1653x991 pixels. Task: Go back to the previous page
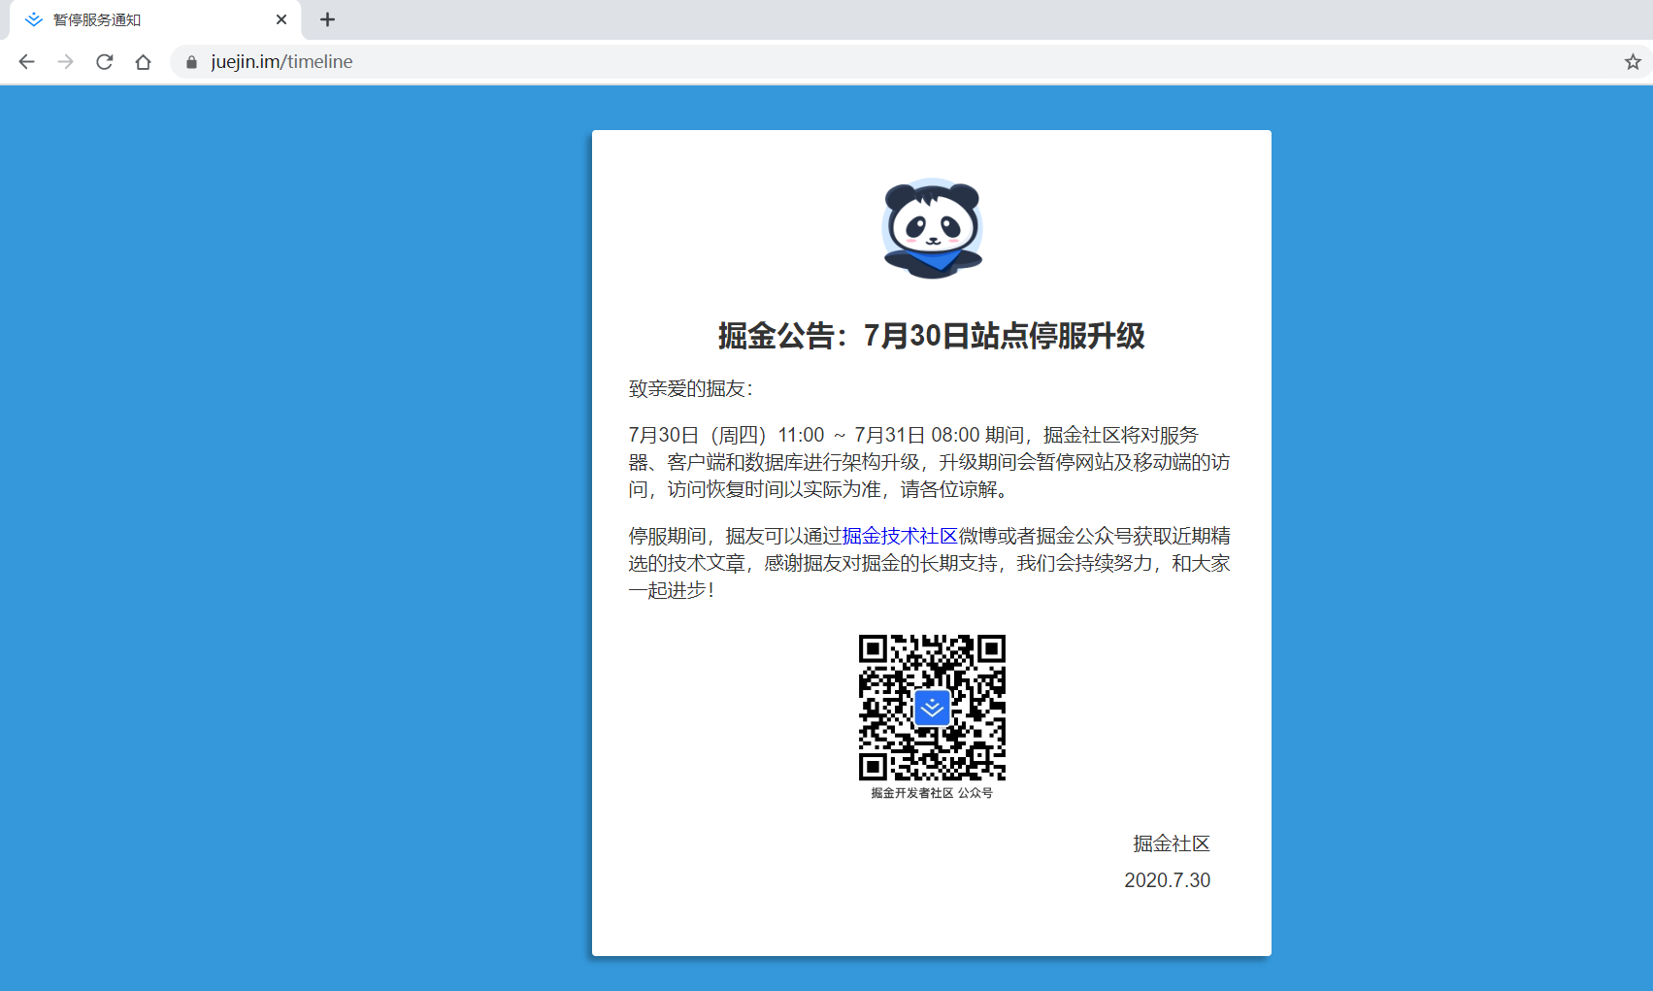pyautogui.click(x=26, y=62)
